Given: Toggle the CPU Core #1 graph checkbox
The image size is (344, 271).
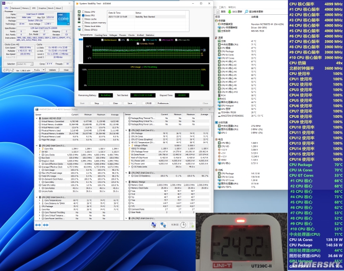Looking at the screenshot, I should 128,40.
